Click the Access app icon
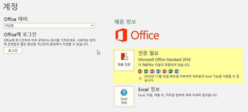 [140, 72]
